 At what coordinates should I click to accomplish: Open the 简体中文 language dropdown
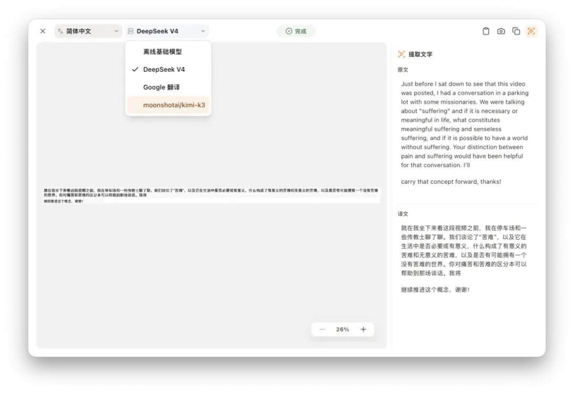point(88,31)
